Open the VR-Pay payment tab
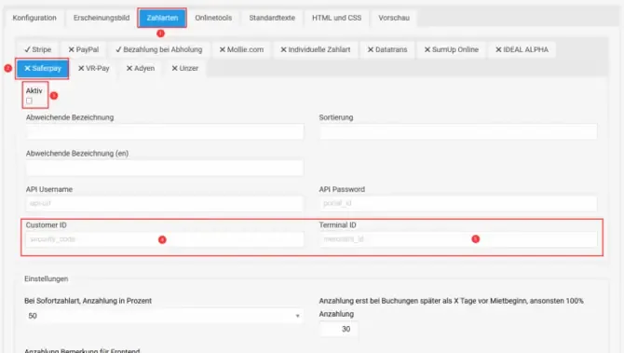Screen dimensions: 624x353 94,68
